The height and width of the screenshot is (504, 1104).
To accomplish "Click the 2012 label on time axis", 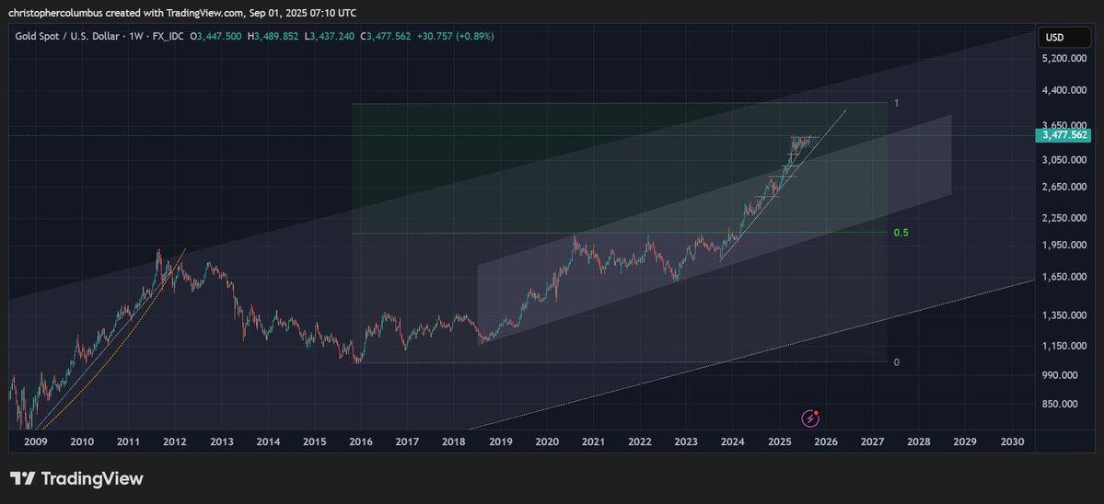I will 175,441.
